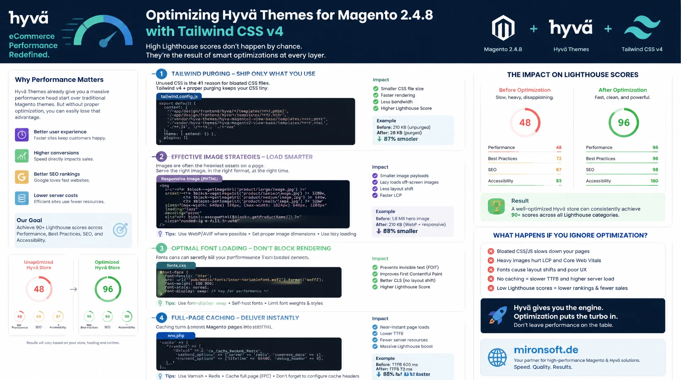Click the check beside Massive Lighthouse boost
The height and width of the screenshot is (380, 681).
point(375,346)
